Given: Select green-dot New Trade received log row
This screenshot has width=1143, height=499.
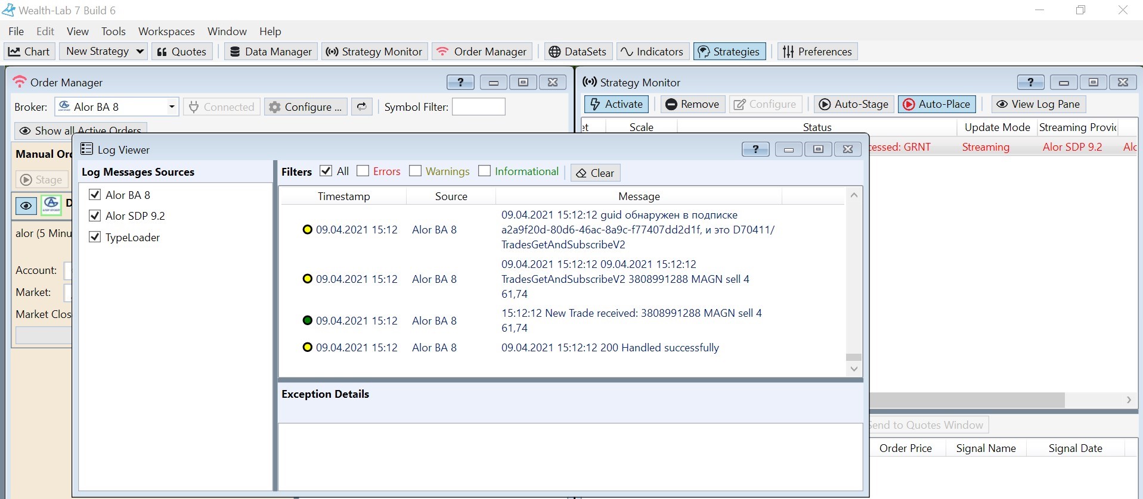Looking at the screenshot, I should 562,320.
